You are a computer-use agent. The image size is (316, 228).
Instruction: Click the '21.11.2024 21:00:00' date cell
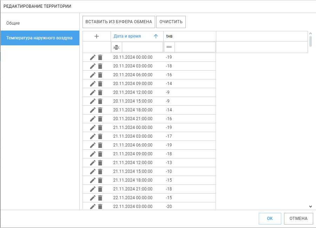(x=137, y=189)
